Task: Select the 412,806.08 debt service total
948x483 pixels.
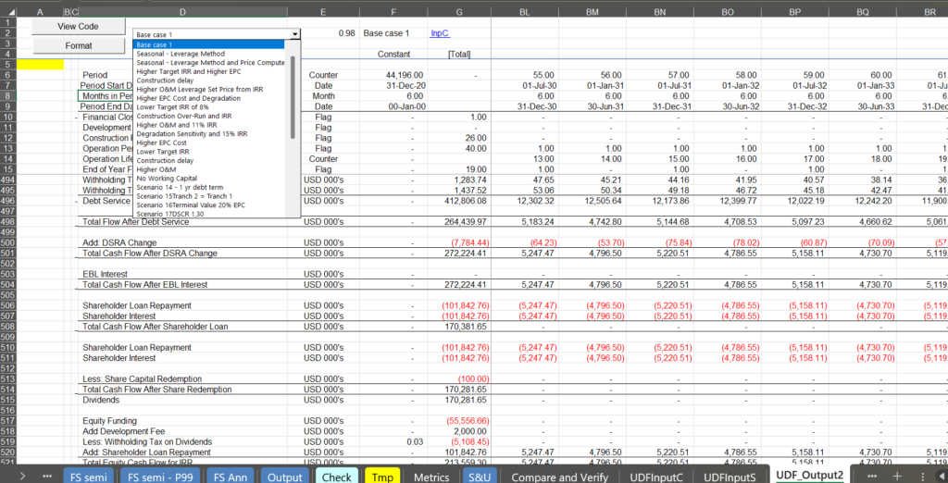Action: pos(460,201)
